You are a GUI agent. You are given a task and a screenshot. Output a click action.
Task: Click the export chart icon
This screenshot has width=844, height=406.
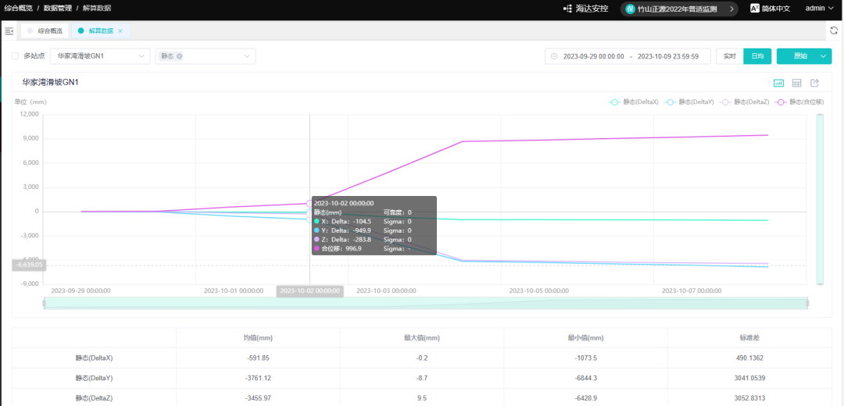point(814,83)
